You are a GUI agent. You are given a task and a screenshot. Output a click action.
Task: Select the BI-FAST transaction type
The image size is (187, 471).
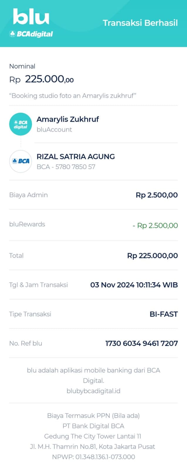tap(164, 314)
